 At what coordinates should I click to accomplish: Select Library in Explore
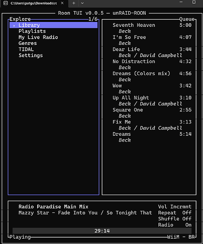[x=53, y=25]
